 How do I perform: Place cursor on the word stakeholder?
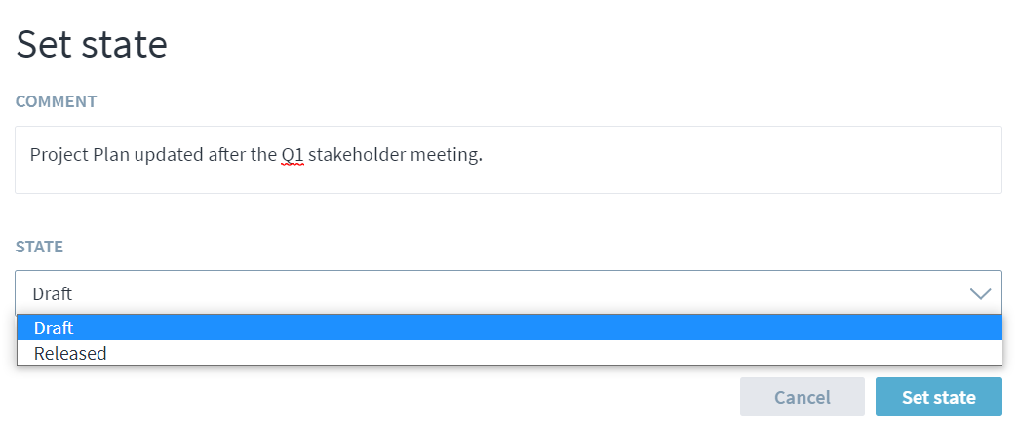356,155
